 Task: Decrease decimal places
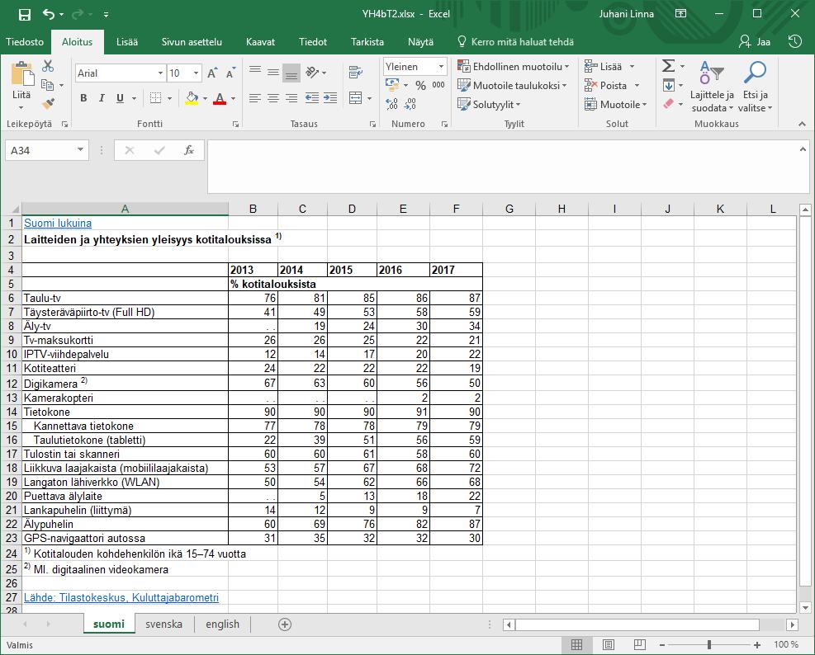pos(410,105)
